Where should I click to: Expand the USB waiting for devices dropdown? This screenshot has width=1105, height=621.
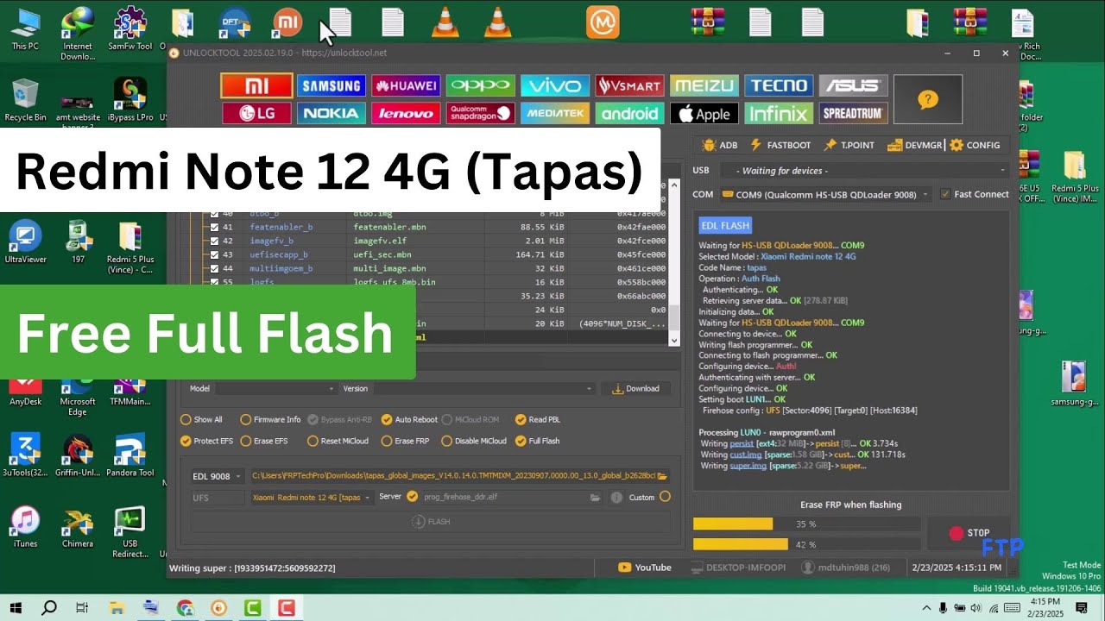[x=863, y=171]
